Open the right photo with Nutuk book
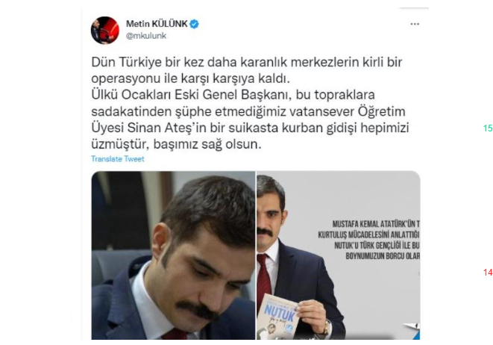 tap(339, 255)
